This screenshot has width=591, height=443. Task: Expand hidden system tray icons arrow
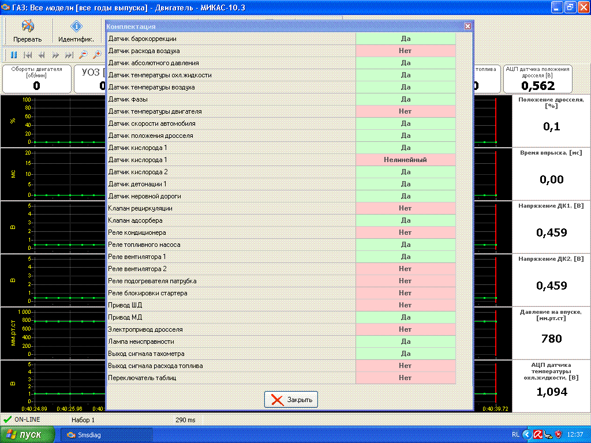click(x=526, y=434)
